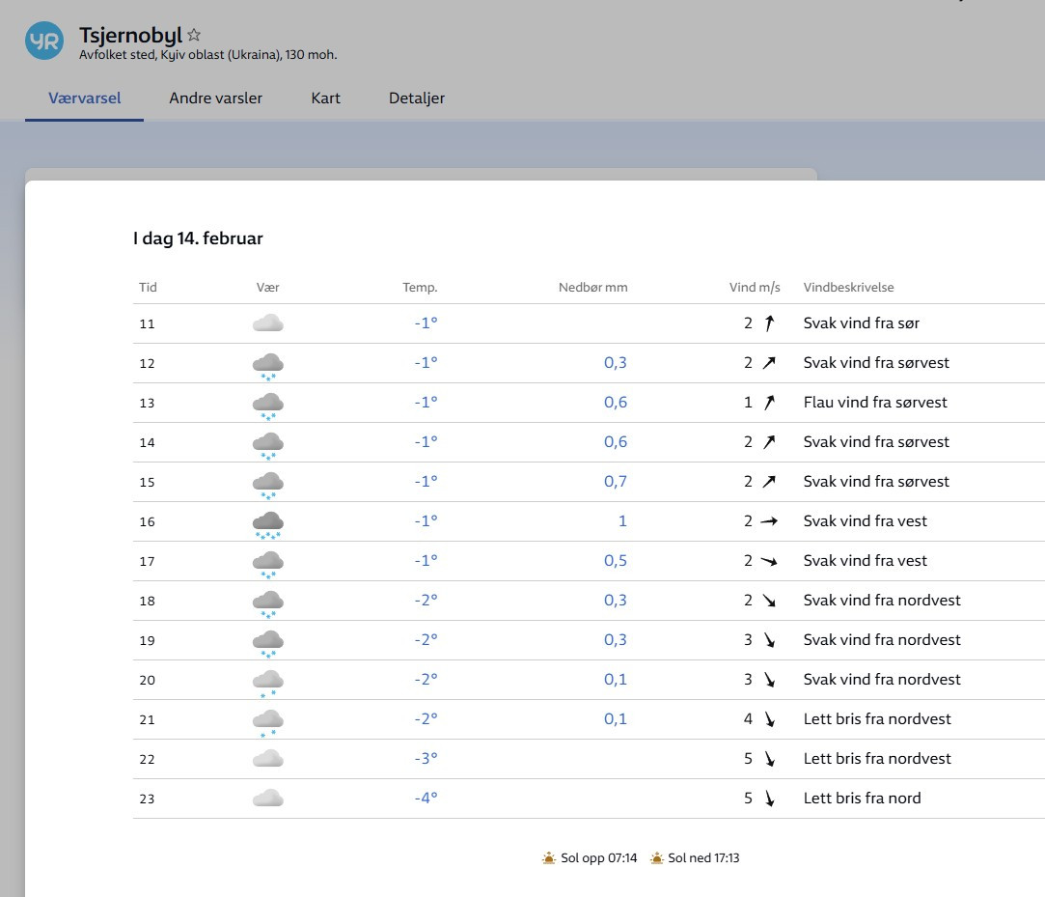Screen dimensions: 1045x897
Task: Click the Temp. column header
Action: click(x=420, y=288)
